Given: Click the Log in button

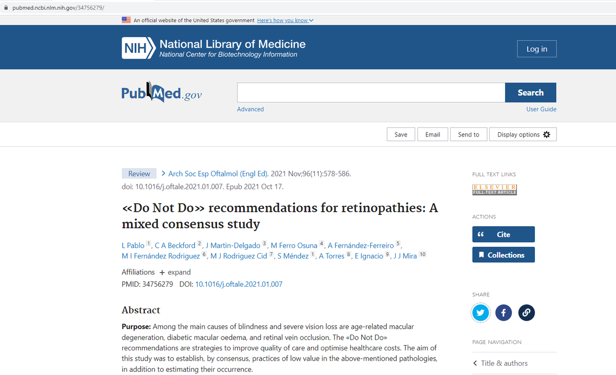Looking at the screenshot, I should [x=537, y=49].
